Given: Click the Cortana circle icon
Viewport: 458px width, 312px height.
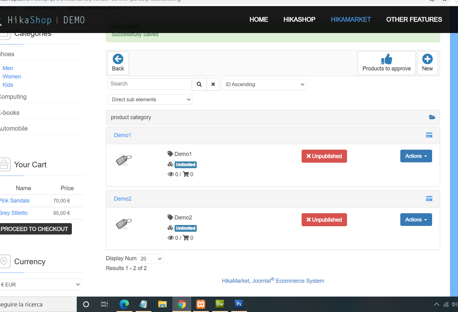Looking at the screenshot, I should (x=86, y=304).
